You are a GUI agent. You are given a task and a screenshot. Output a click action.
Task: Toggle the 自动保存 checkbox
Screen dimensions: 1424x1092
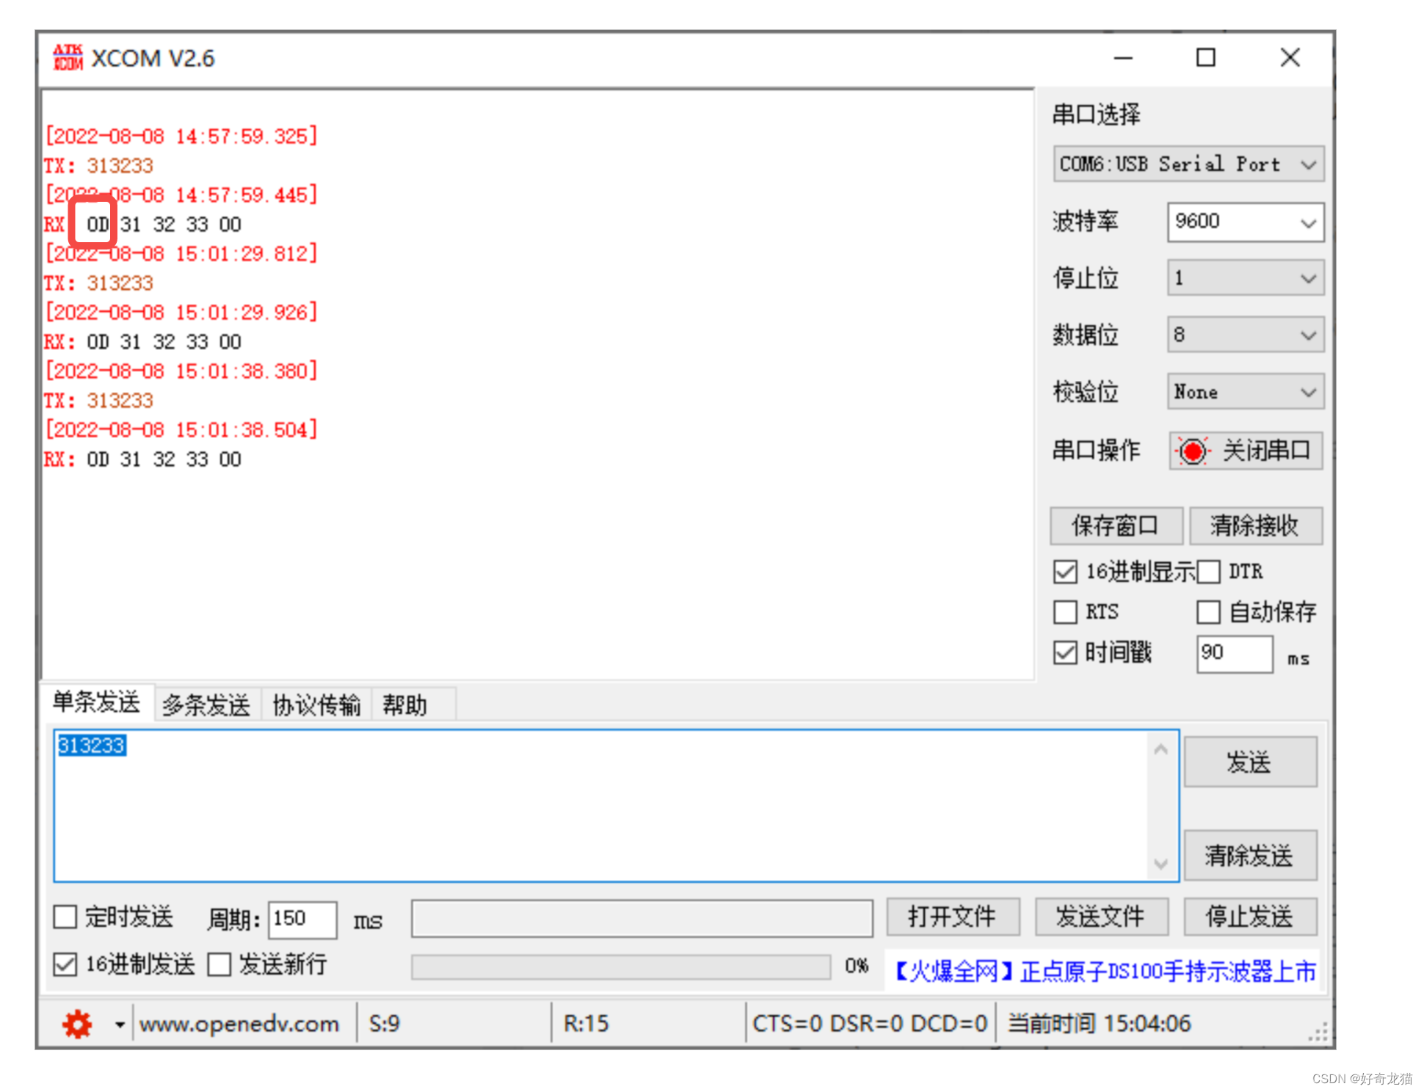point(1208,611)
